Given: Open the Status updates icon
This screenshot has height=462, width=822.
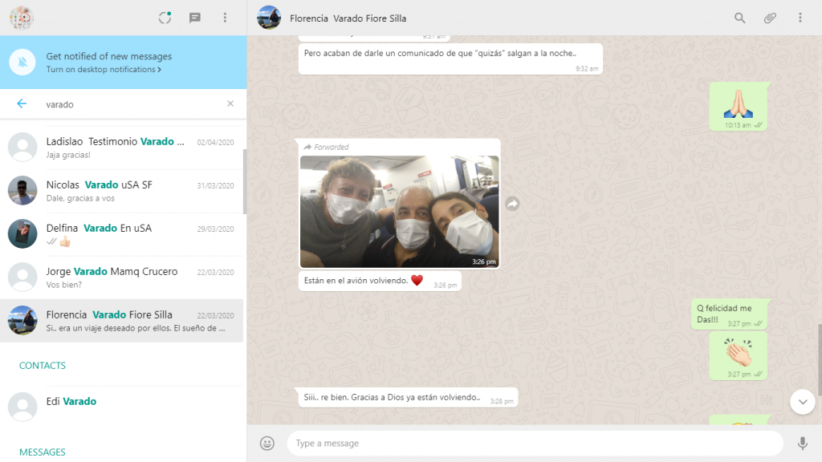Looking at the screenshot, I should coord(165,18).
